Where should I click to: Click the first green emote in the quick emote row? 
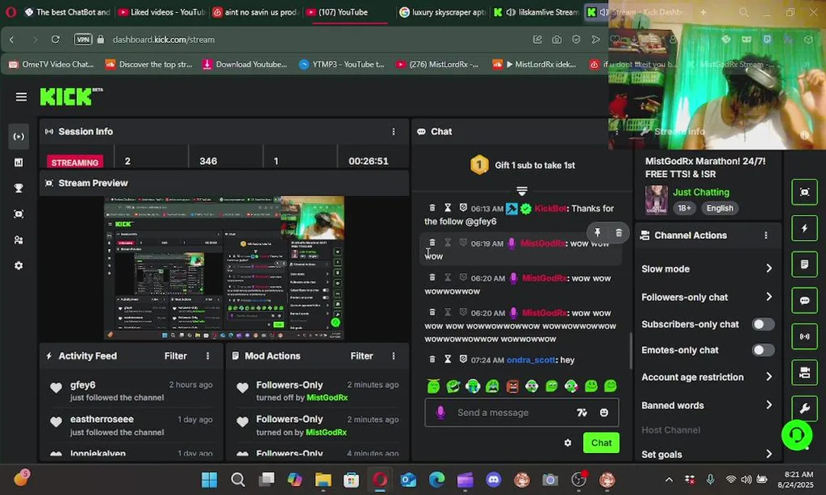[433, 386]
